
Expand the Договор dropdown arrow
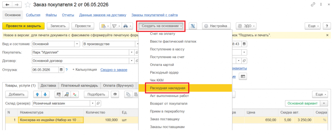132,61
